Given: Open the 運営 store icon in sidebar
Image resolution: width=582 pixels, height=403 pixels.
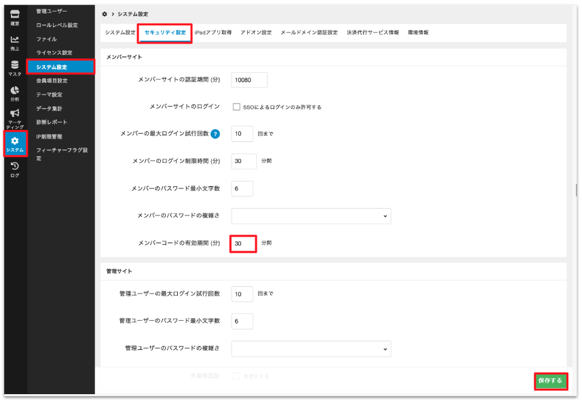Looking at the screenshot, I should 14,18.
